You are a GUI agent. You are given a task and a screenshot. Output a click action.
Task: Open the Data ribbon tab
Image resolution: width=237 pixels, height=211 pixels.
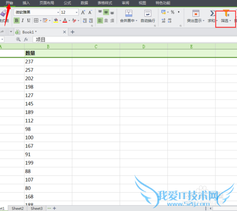coord(84,3)
